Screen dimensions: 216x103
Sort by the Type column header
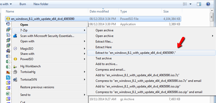click(x=140, y=11)
